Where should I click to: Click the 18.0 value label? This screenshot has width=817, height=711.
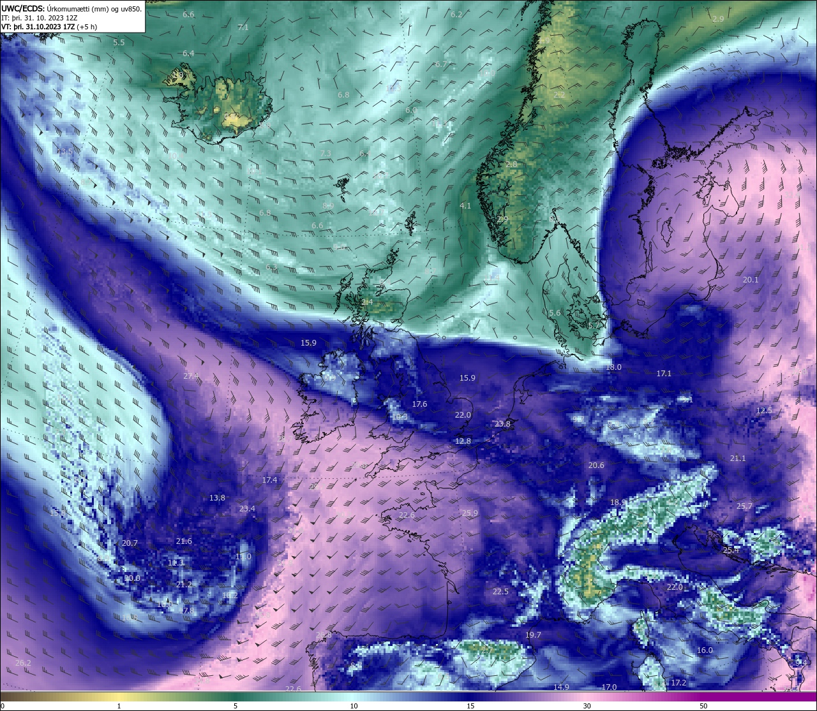point(613,368)
